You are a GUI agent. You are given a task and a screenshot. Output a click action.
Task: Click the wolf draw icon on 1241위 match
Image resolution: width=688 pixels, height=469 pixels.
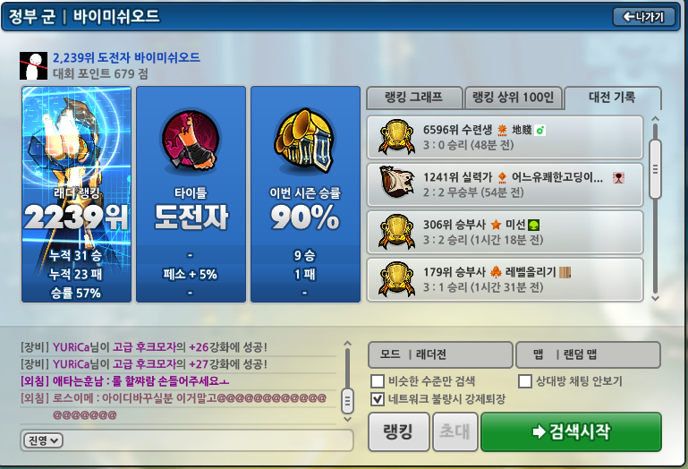click(x=396, y=183)
